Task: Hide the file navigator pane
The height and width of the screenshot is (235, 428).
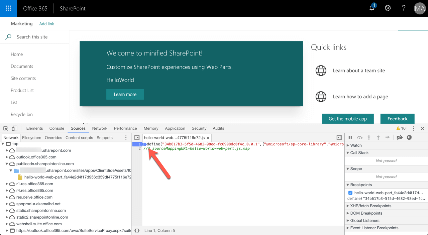Action: click(x=137, y=138)
